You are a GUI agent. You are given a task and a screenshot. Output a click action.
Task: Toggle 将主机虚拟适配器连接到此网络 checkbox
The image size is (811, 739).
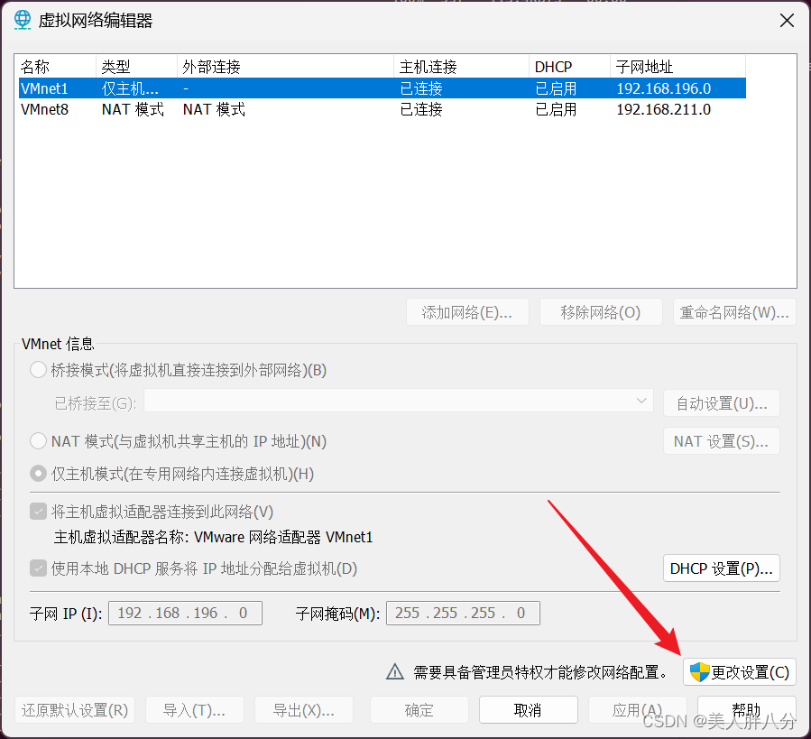tap(38, 512)
